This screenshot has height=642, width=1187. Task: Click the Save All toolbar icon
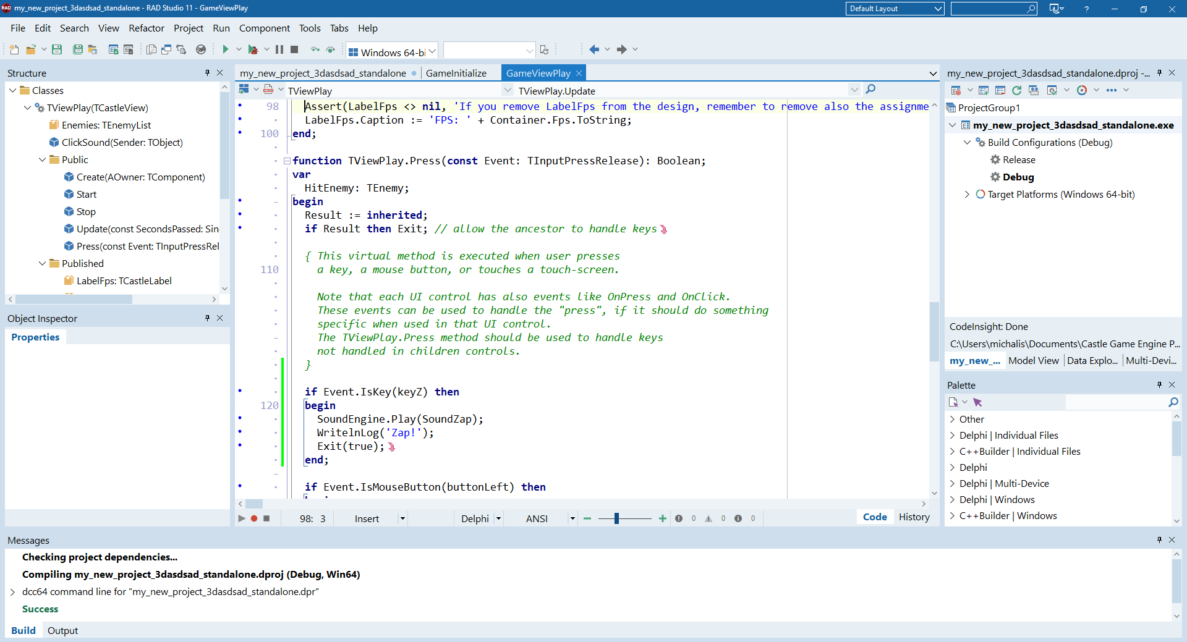78,49
